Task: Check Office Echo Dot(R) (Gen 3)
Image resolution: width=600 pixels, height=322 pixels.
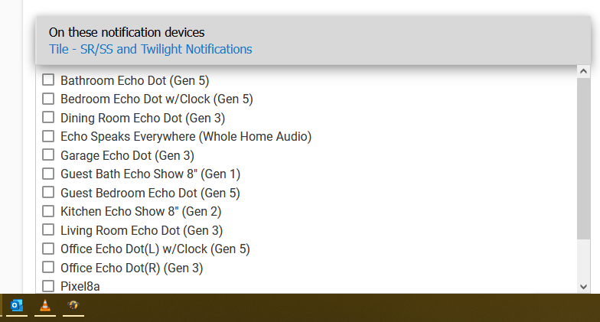Action: (48, 268)
